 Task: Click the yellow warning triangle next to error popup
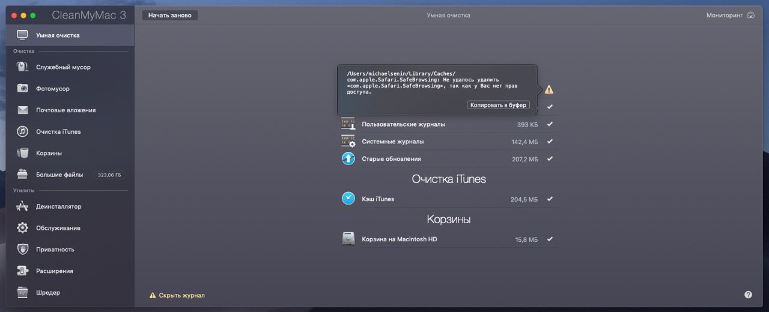[x=549, y=89]
